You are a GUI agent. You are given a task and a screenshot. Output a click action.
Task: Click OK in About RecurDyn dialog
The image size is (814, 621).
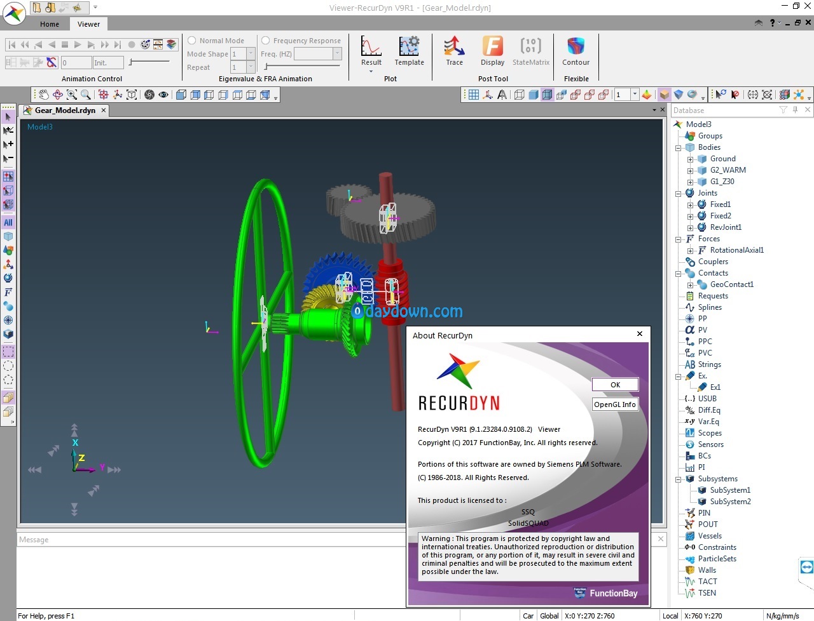pos(615,385)
